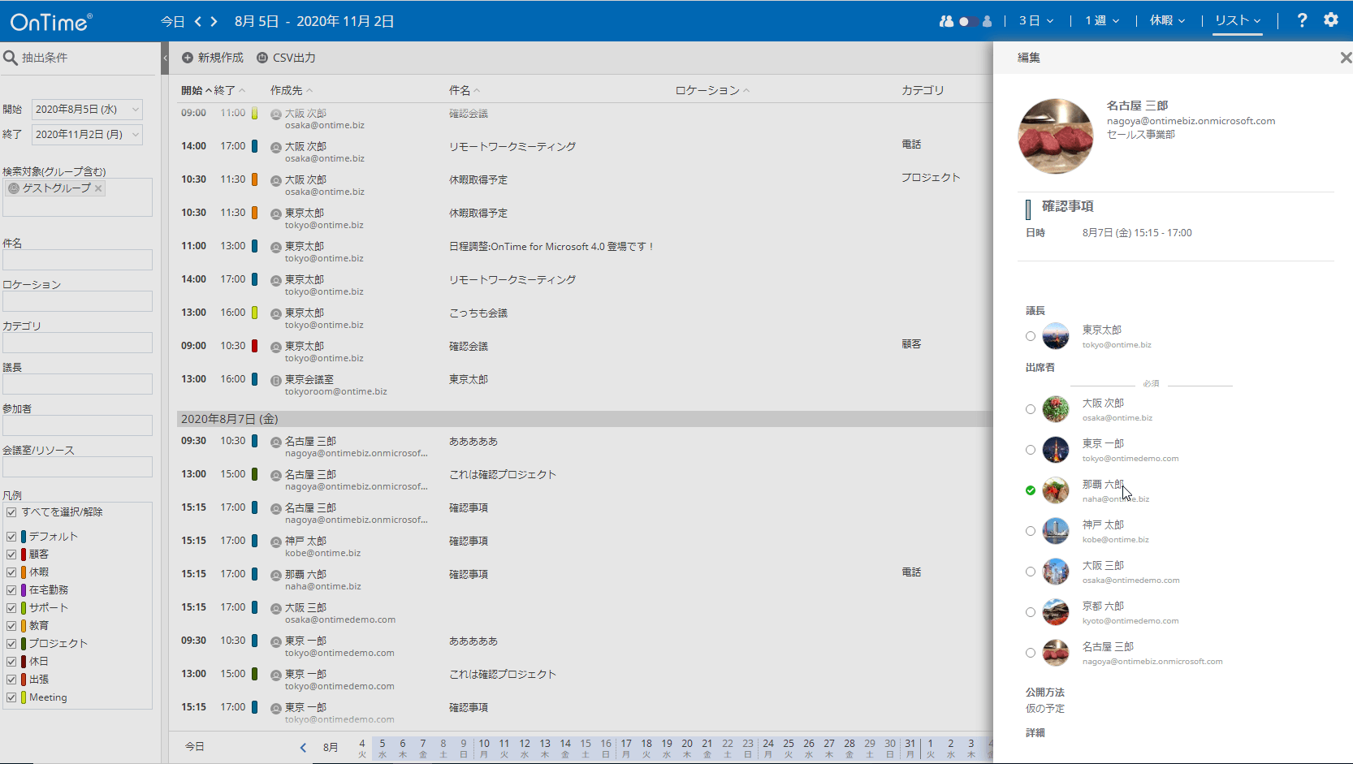Select the radio button for 神戸 太郎 attendee
Screen dimensions: 1353x764
coord(1030,530)
